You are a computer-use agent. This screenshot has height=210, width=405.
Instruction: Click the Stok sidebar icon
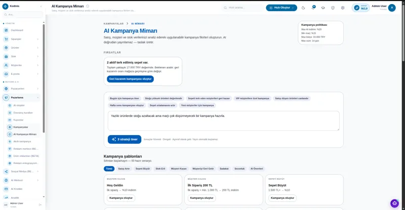6,56
